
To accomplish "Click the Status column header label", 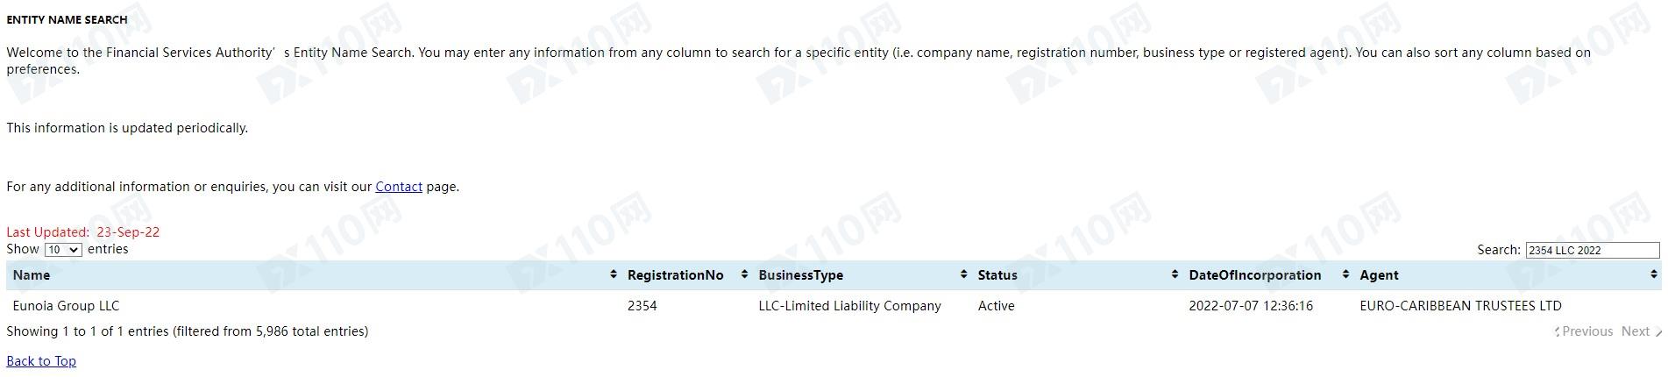I will click(997, 275).
